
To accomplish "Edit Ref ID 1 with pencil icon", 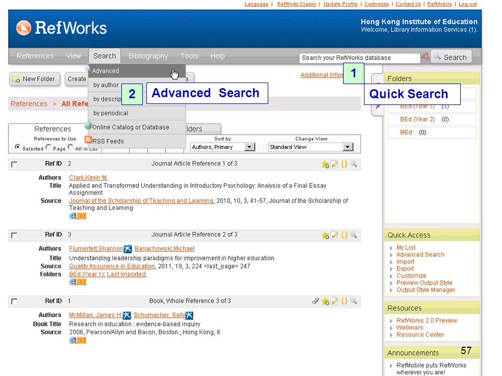I will click(335, 301).
